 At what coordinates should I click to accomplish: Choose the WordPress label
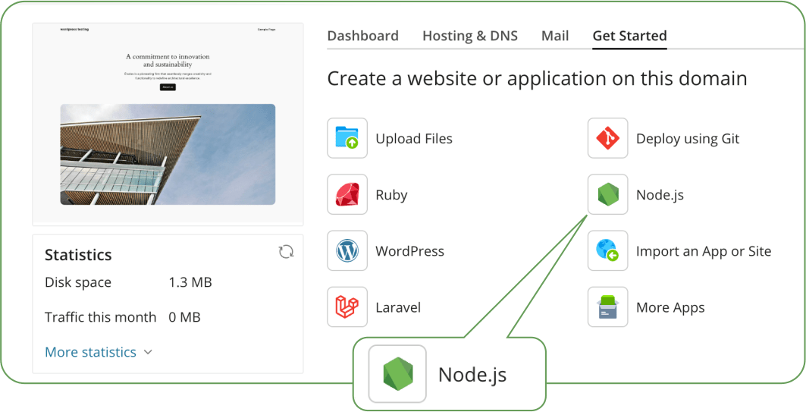(409, 251)
